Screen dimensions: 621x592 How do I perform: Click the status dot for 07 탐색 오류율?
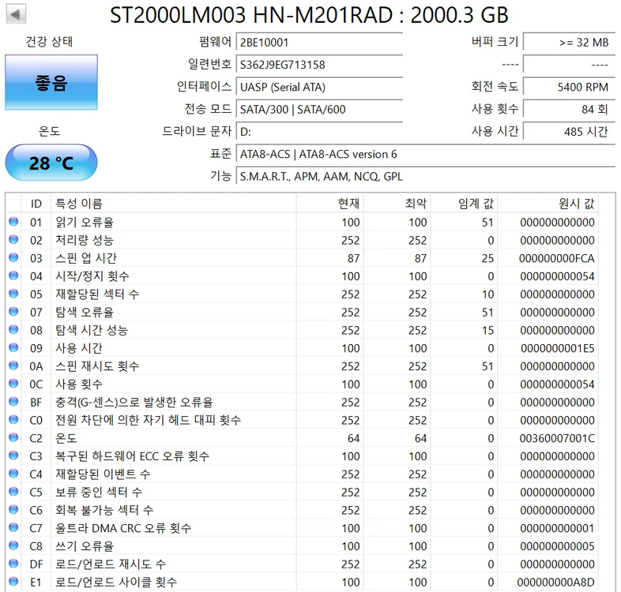pyautogui.click(x=13, y=312)
